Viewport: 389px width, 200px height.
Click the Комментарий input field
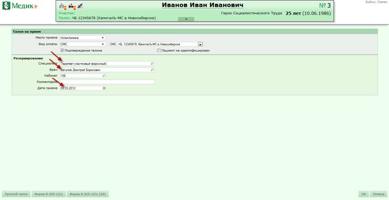coord(107,82)
